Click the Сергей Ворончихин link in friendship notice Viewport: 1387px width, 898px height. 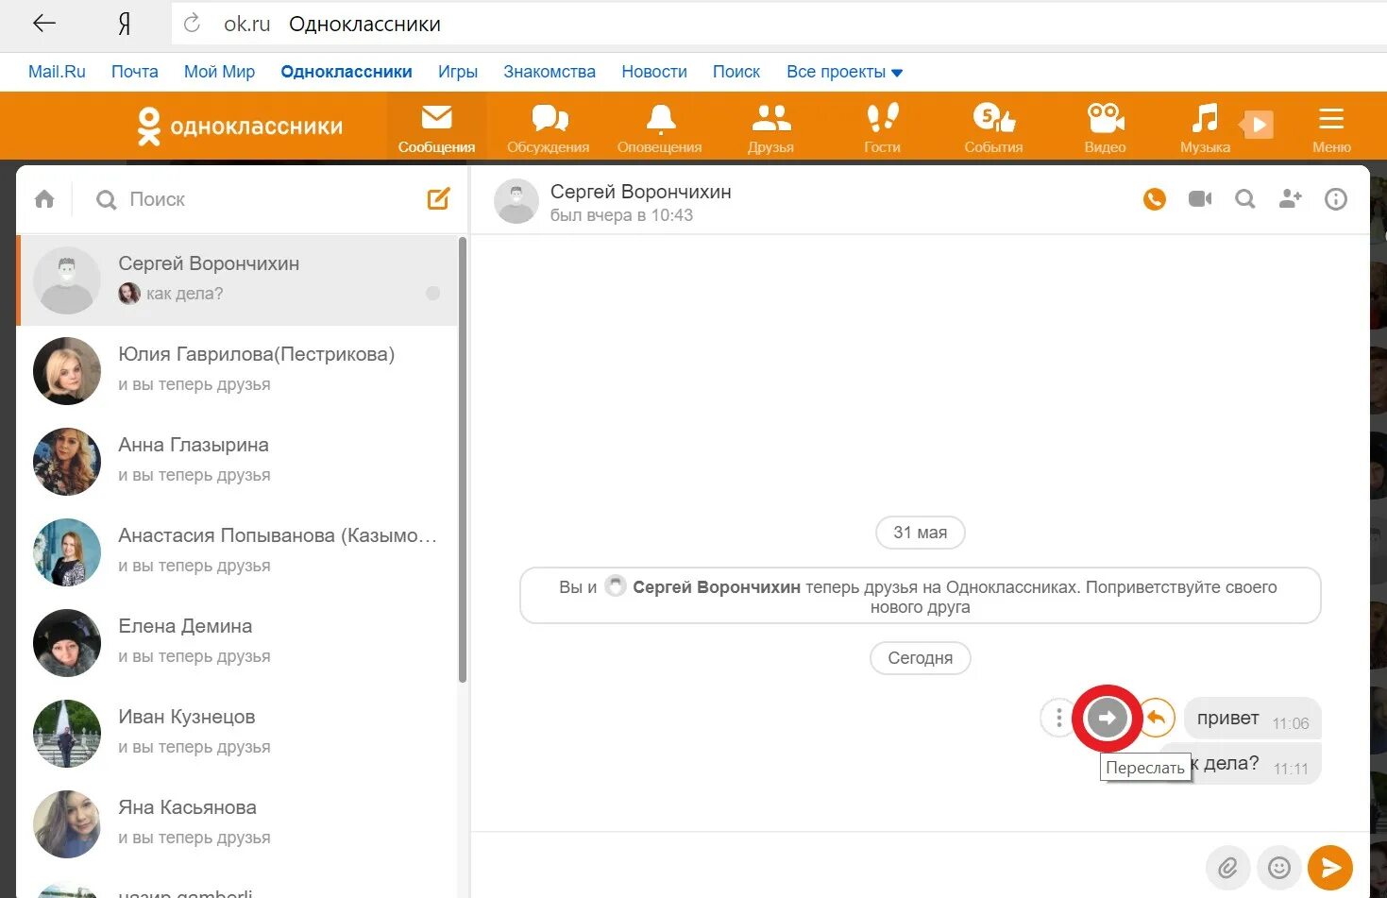pos(717,587)
